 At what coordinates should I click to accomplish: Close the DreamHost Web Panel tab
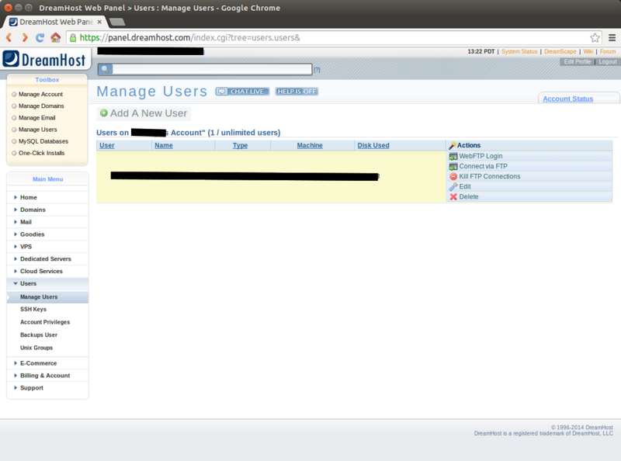[x=99, y=22]
